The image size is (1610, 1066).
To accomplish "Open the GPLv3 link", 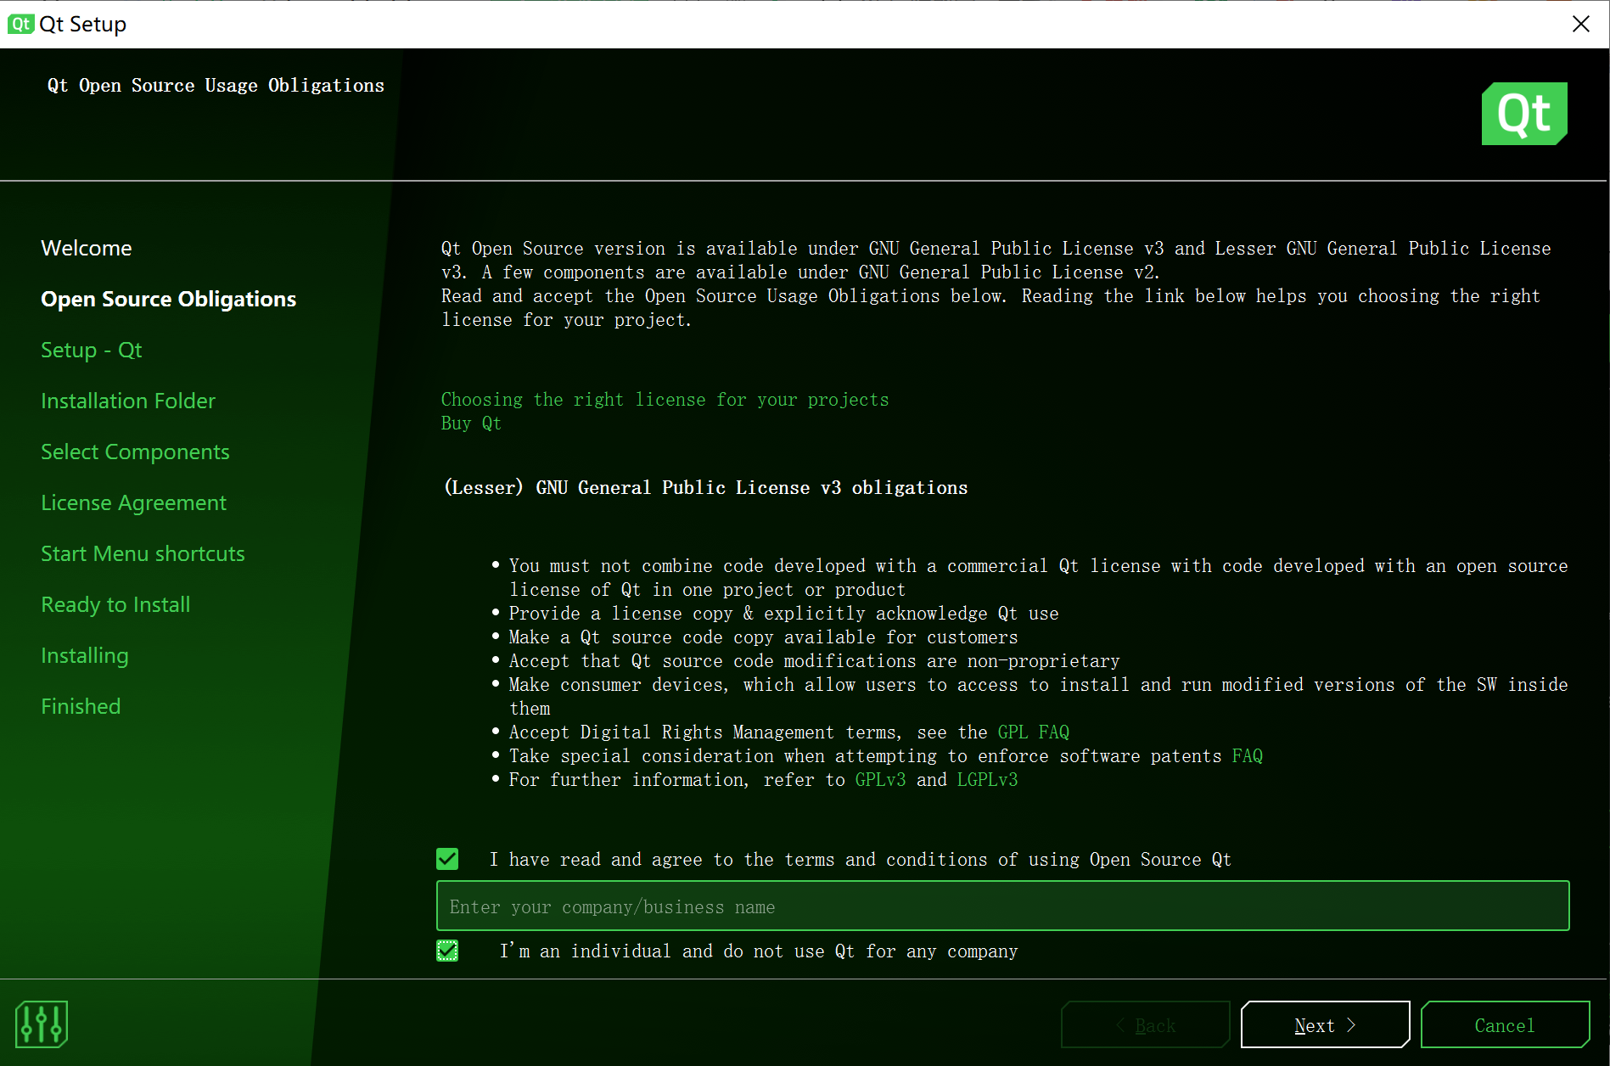I will click(x=880, y=780).
